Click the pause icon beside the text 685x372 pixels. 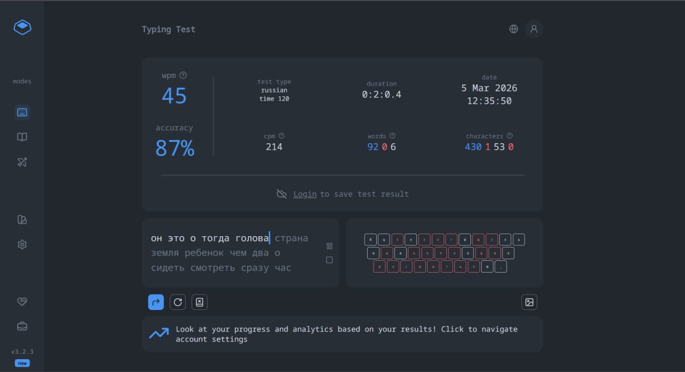pyautogui.click(x=329, y=246)
